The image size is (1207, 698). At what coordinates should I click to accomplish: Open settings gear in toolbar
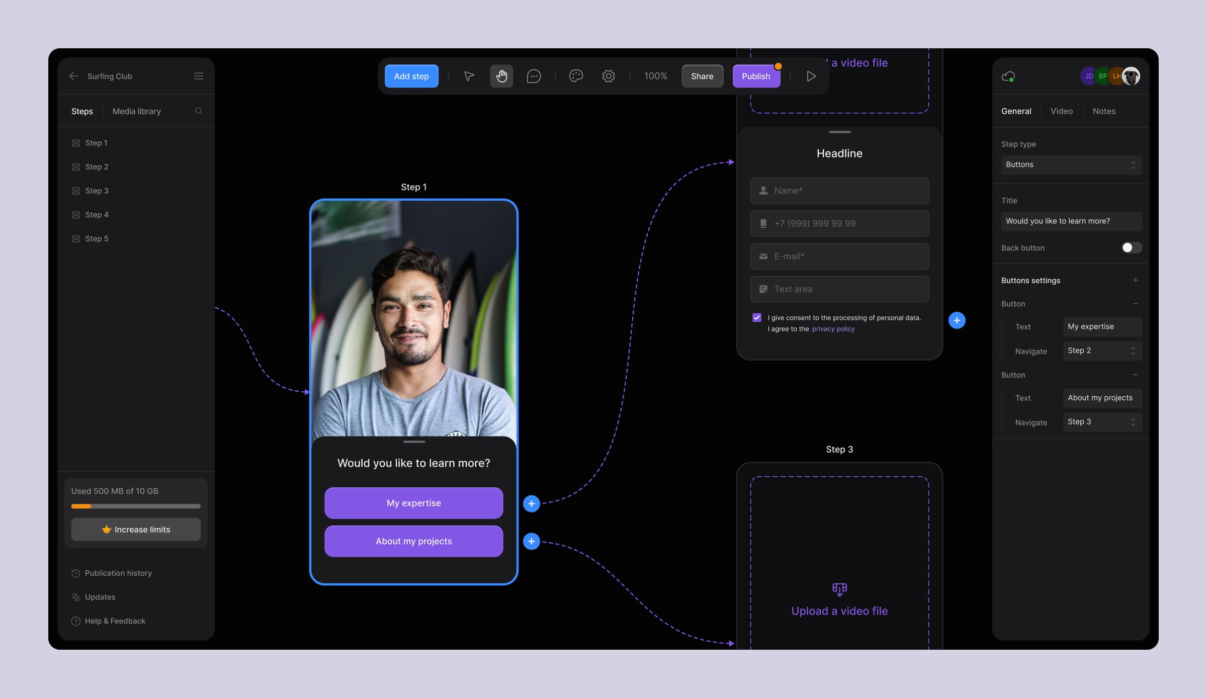pyautogui.click(x=609, y=76)
